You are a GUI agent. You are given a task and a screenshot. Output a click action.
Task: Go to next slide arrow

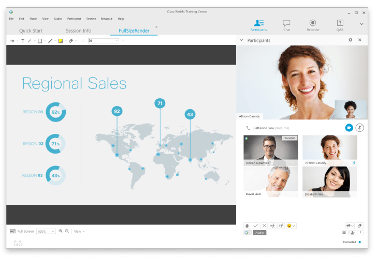(123, 41)
